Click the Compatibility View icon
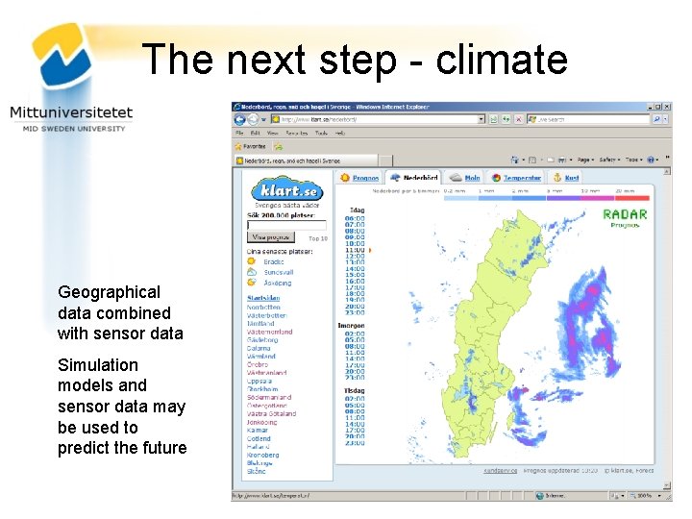The image size is (692, 519). pos(493,119)
